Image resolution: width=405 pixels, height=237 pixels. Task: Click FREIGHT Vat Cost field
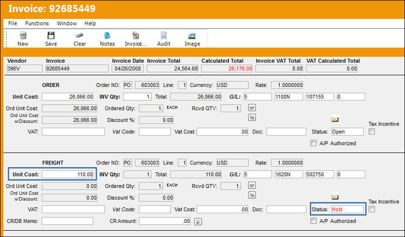click(222, 209)
